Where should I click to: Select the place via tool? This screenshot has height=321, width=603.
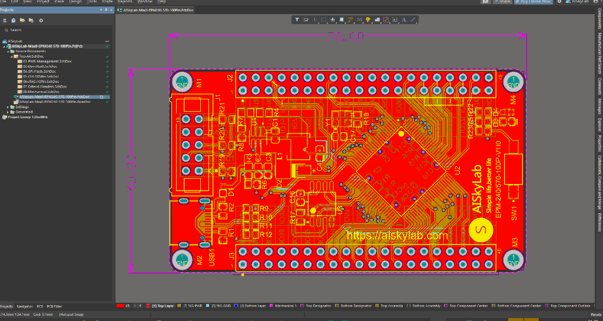(368, 19)
